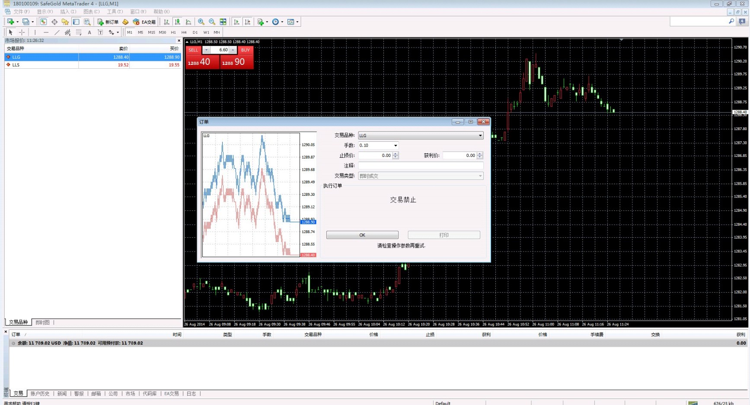Select the trendline tool
The width and height of the screenshot is (750, 405).
[57, 32]
